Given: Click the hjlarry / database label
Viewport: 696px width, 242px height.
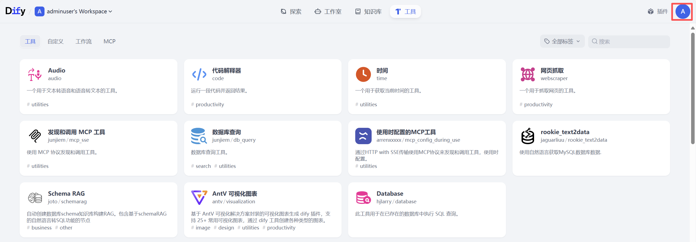Looking at the screenshot, I should coord(396,201).
